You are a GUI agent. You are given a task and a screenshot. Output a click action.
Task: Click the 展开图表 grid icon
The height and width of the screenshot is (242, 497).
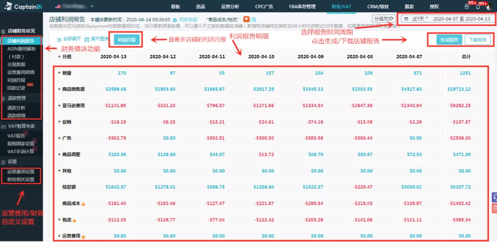coord(87,39)
